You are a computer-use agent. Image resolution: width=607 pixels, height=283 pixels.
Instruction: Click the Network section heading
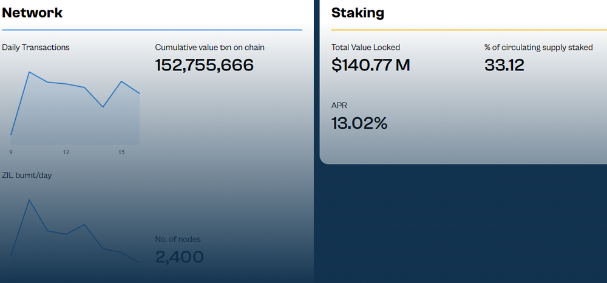32,12
